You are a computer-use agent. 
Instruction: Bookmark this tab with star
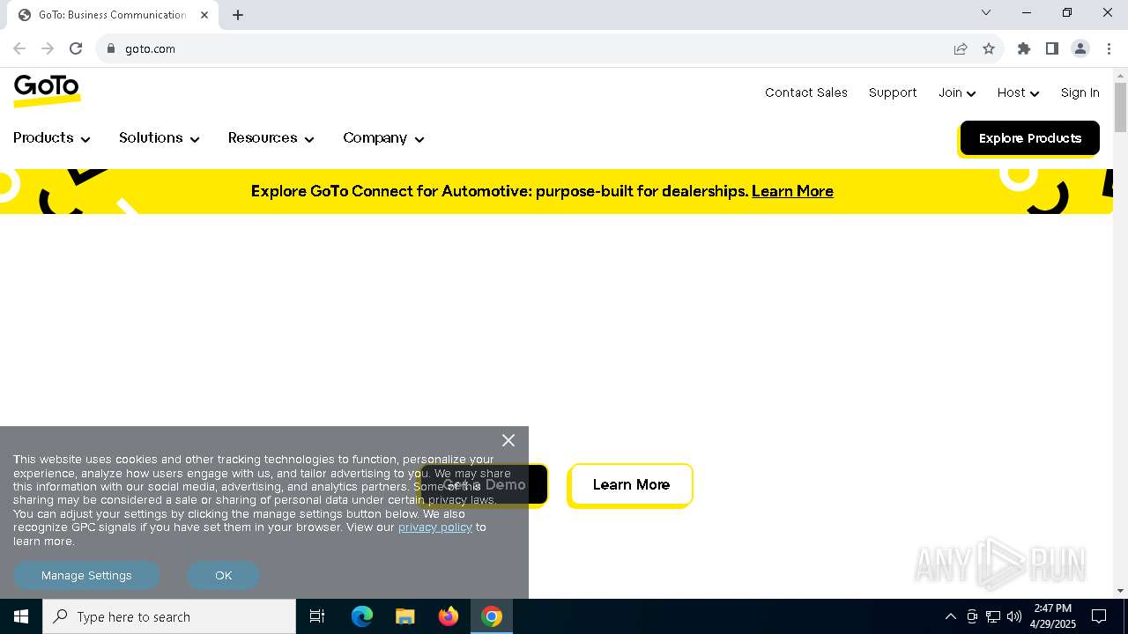[989, 48]
